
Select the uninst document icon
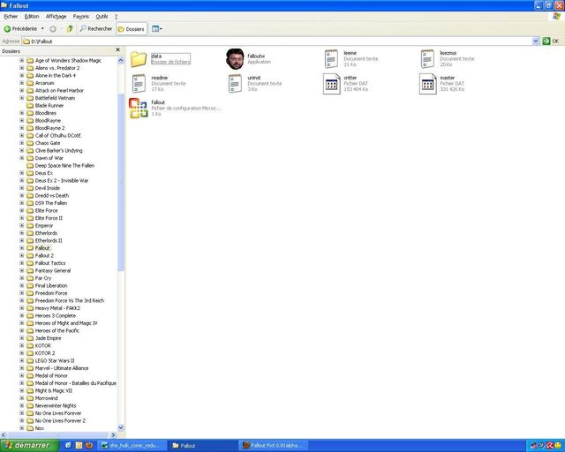[235, 84]
